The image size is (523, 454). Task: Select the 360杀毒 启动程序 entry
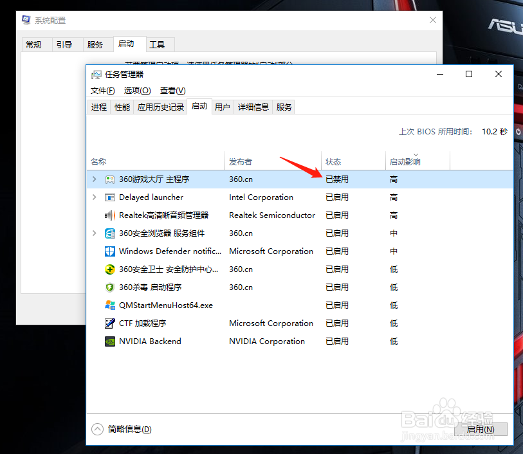[300, 287]
